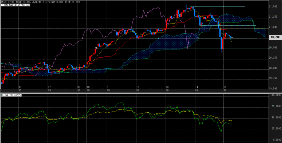Open the RSI indicator dropdown triangle
This screenshot has width=282, height=143.
click(x=18, y=95)
